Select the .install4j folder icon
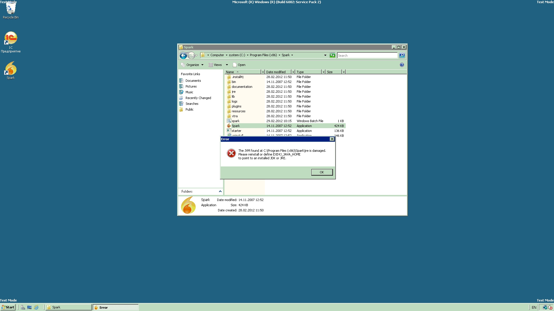The width and height of the screenshot is (554, 311). (229, 77)
